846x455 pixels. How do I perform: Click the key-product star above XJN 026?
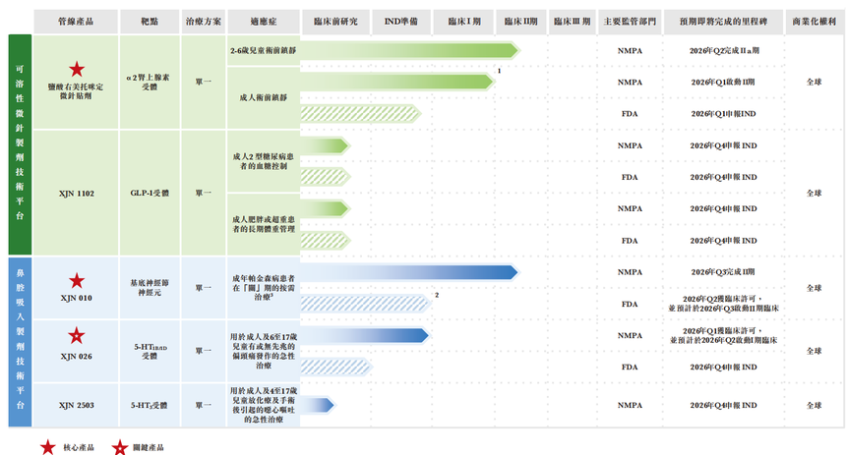pyautogui.click(x=77, y=335)
